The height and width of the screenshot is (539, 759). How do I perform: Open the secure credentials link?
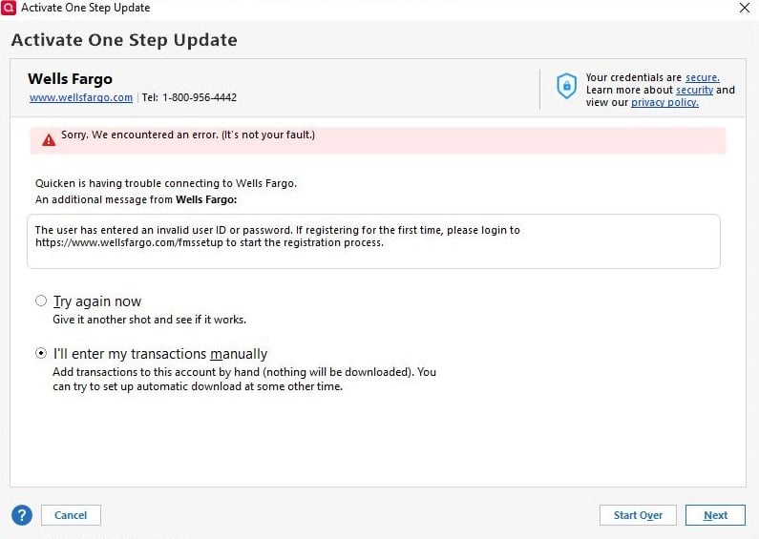tap(703, 77)
